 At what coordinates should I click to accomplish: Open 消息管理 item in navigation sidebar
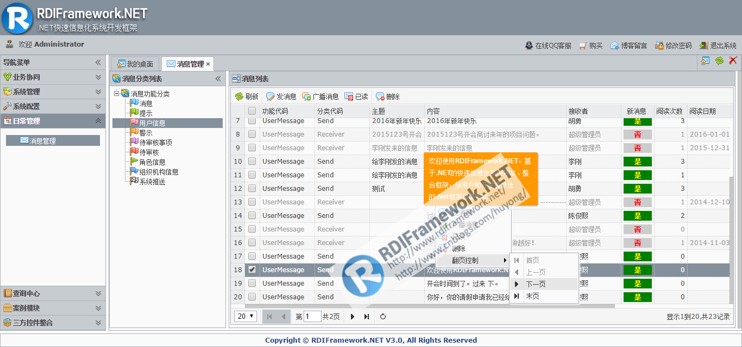(53, 140)
